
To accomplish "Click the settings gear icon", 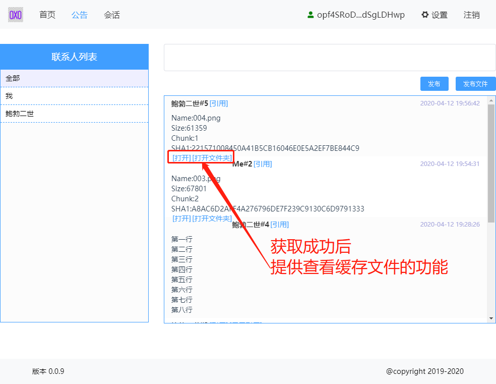I will [425, 15].
